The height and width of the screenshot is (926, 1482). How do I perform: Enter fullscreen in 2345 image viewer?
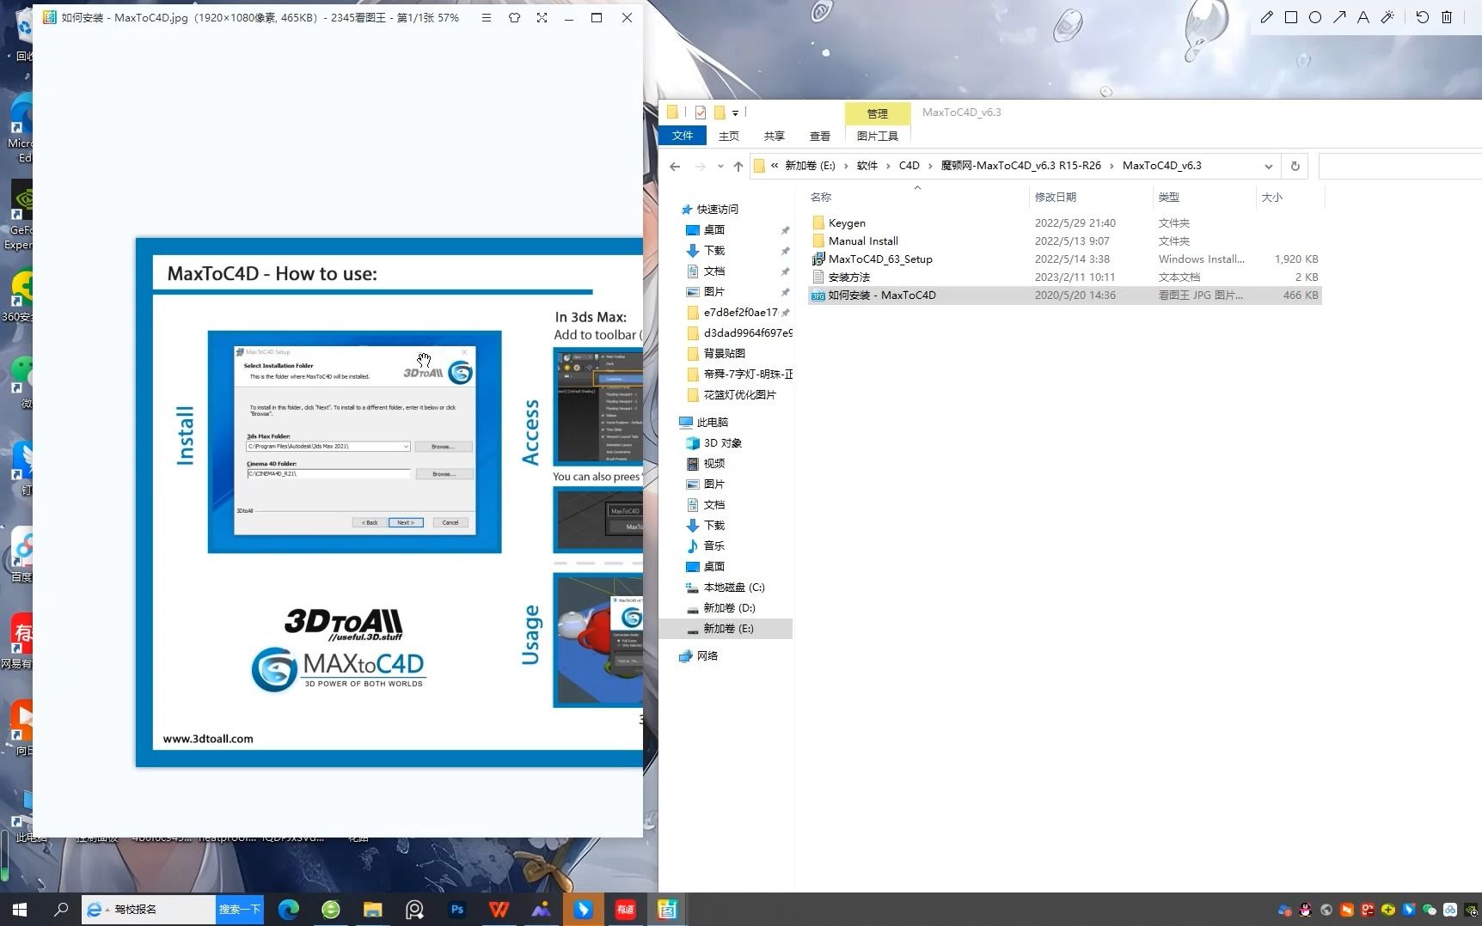[x=542, y=17]
